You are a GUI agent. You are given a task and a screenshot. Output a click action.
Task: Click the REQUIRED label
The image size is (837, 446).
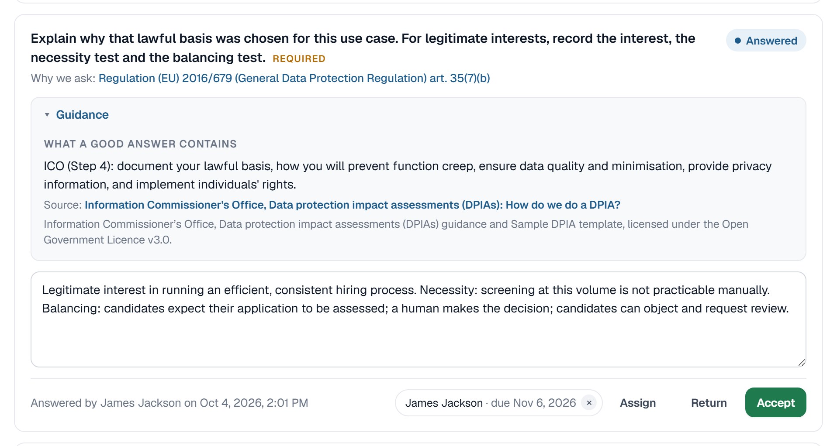pyautogui.click(x=299, y=58)
